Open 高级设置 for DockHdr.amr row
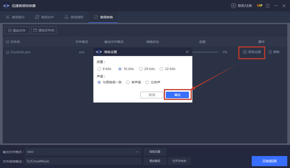The image size is (290, 168). (252, 52)
